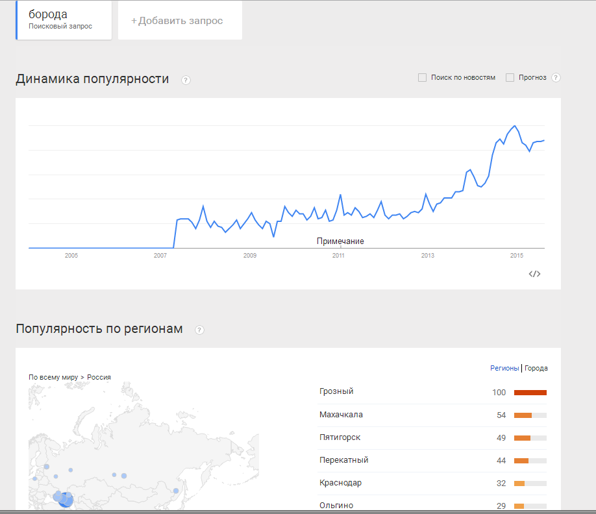The image size is (596, 514).
Task: Enable the Поиск по новостям checkbox
Action: 422,78
